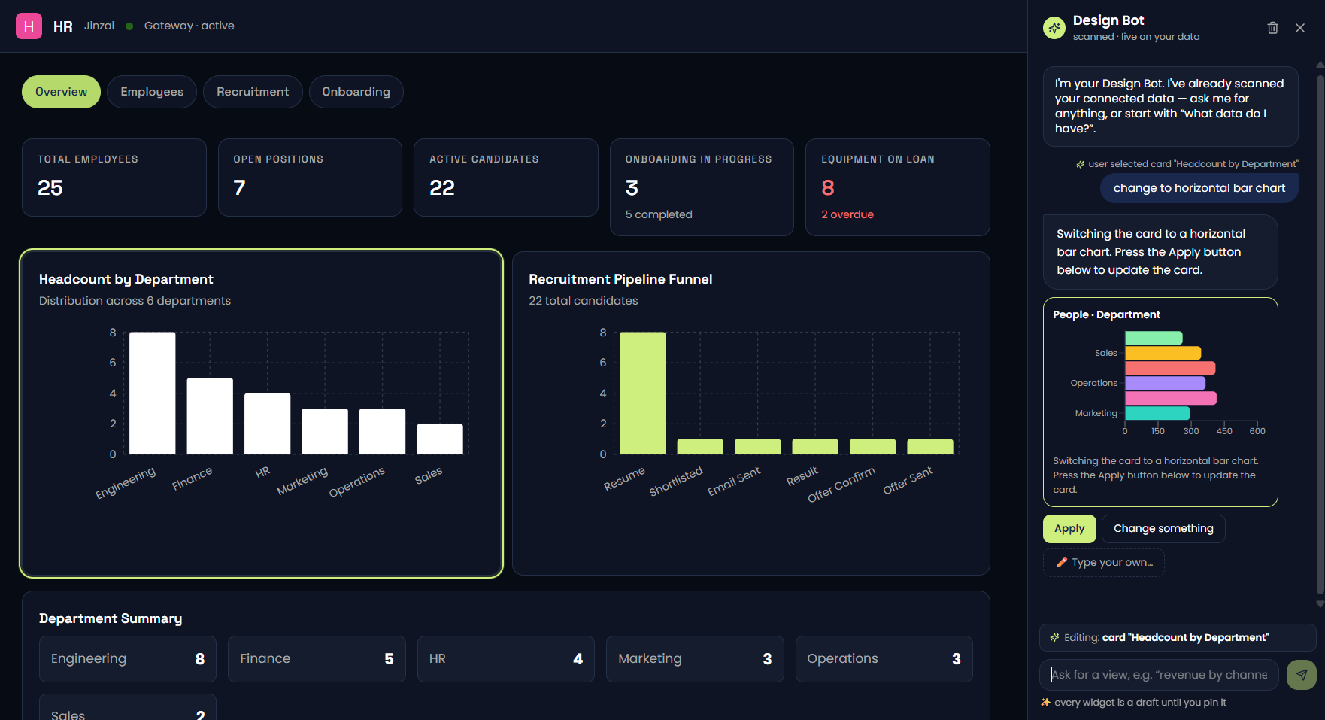Screen dimensions: 1325x720
Task: Click the 2 overdue text
Action: coord(847,214)
